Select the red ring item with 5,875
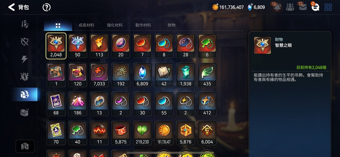The width and height of the screenshot is (340, 157). click(x=121, y=133)
